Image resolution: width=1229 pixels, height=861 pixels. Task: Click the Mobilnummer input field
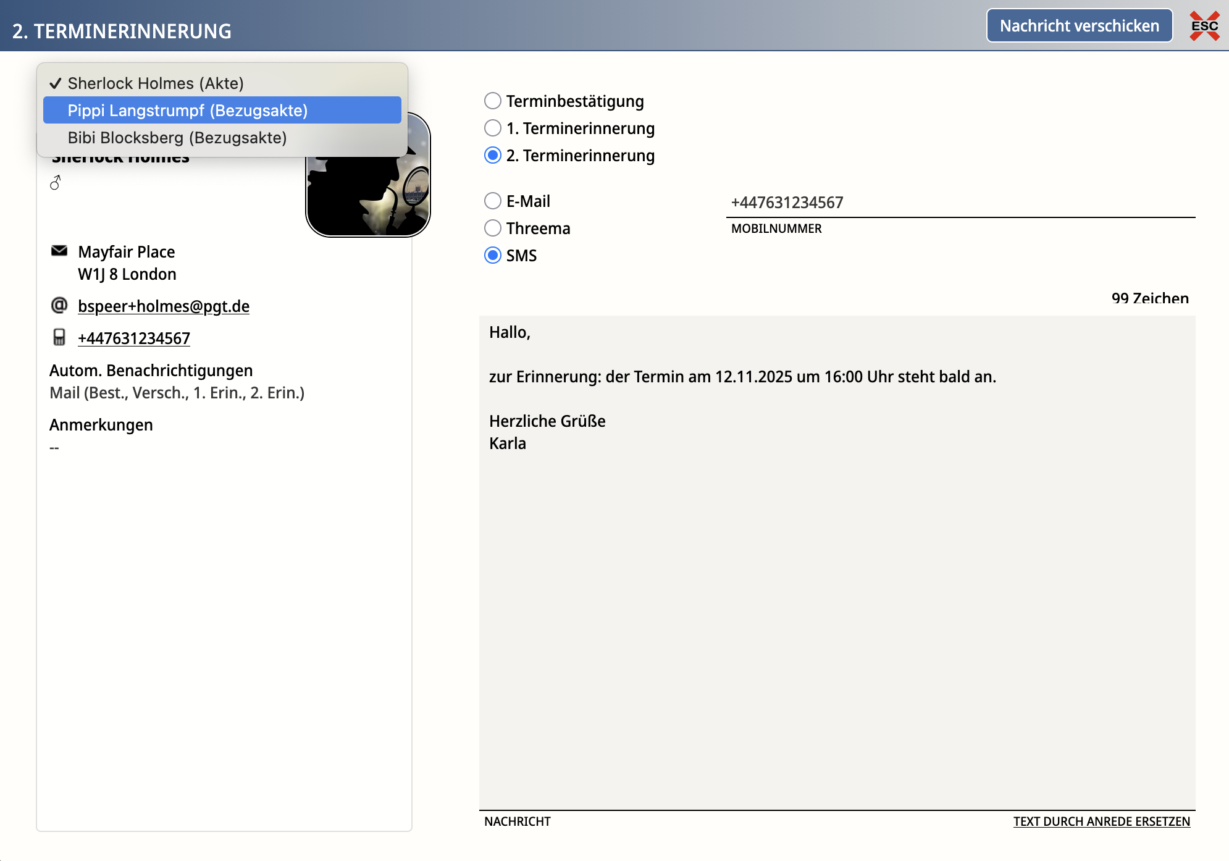[960, 203]
